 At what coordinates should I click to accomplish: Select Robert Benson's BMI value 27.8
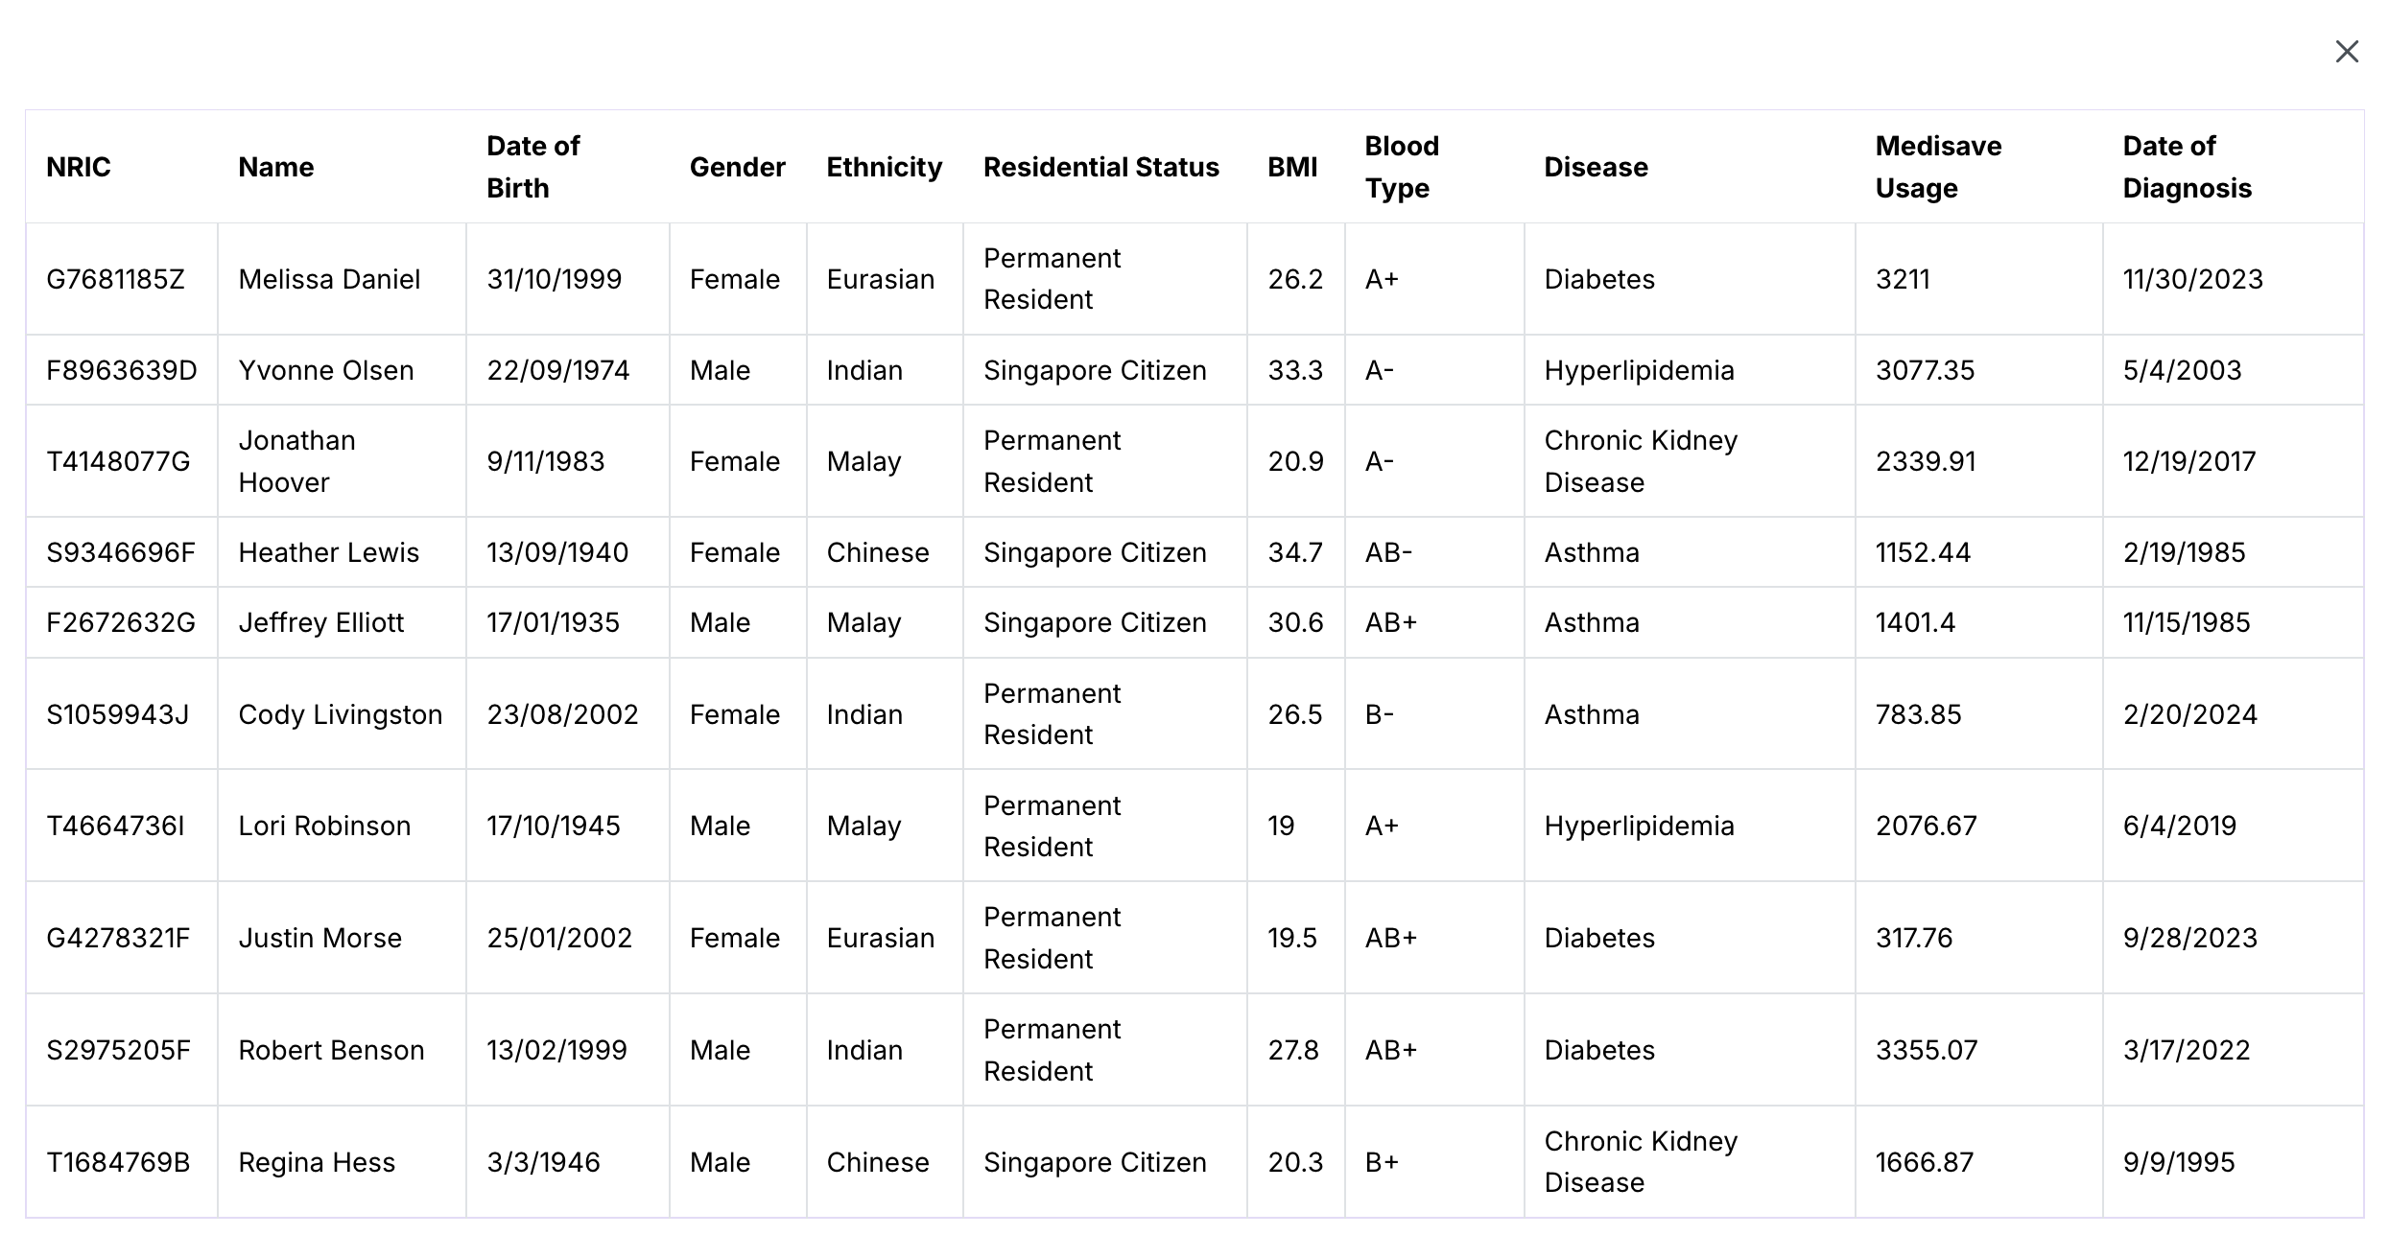click(1293, 1050)
